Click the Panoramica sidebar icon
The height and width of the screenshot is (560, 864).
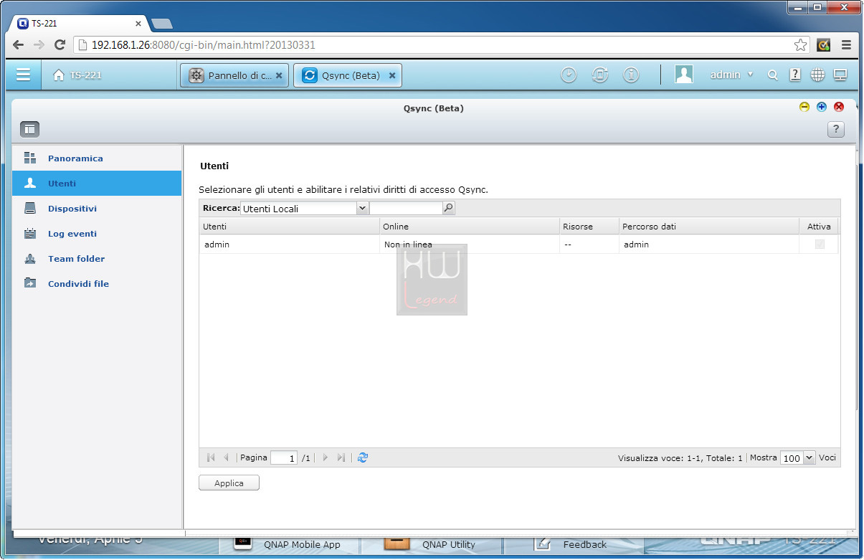click(30, 158)
